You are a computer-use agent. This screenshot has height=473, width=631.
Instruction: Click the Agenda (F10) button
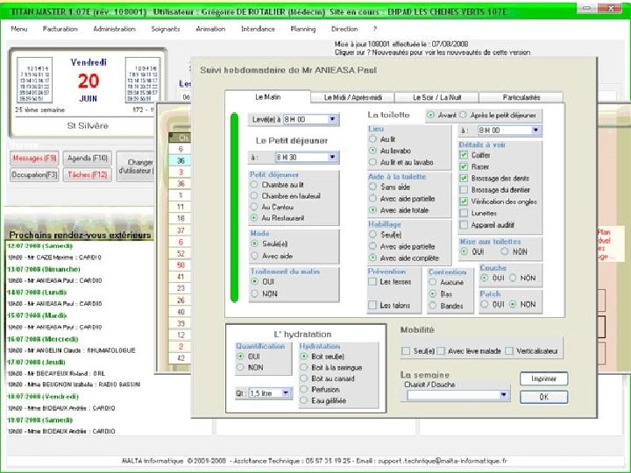tap(88, 158)
